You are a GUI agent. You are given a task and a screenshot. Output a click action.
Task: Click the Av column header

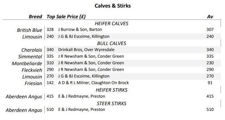click(210, 17)
